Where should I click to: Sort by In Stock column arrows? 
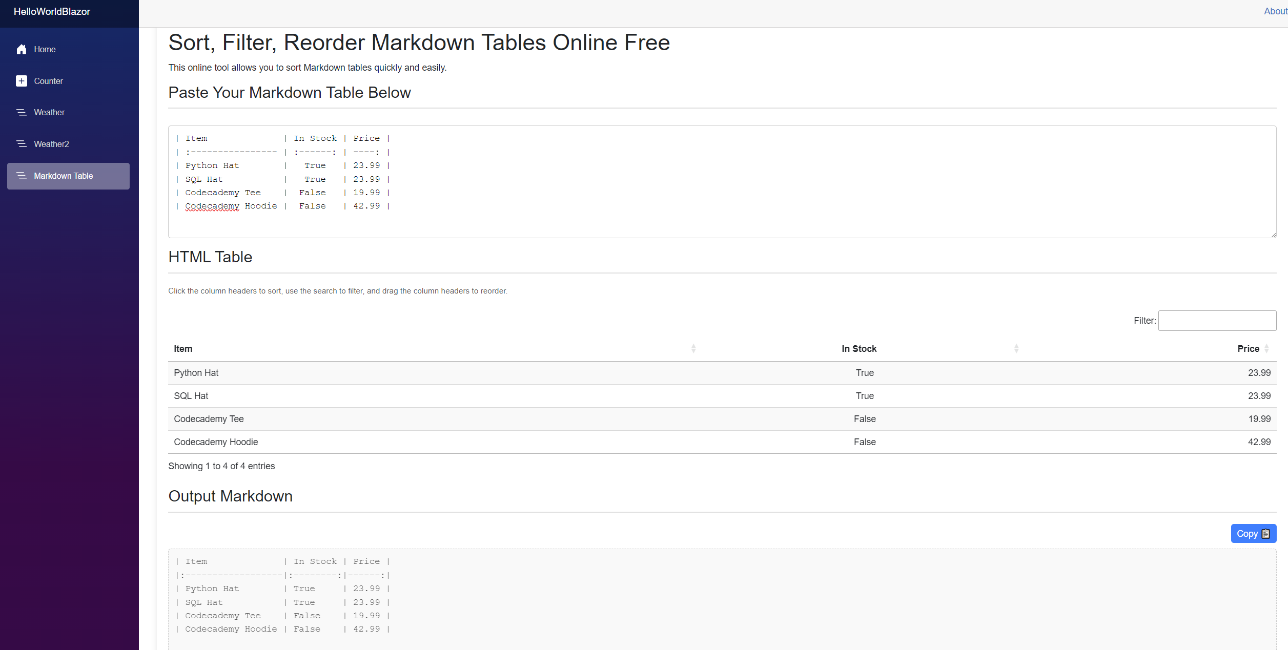coord(1016,349)
